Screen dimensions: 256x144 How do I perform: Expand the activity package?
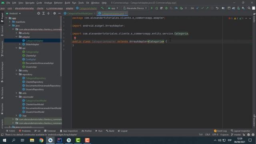16,33
